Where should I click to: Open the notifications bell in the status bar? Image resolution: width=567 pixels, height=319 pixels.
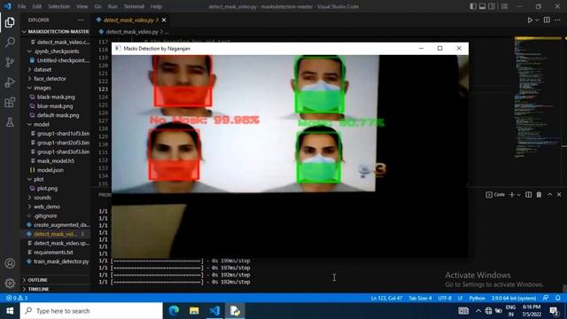(x=557, y=298)
